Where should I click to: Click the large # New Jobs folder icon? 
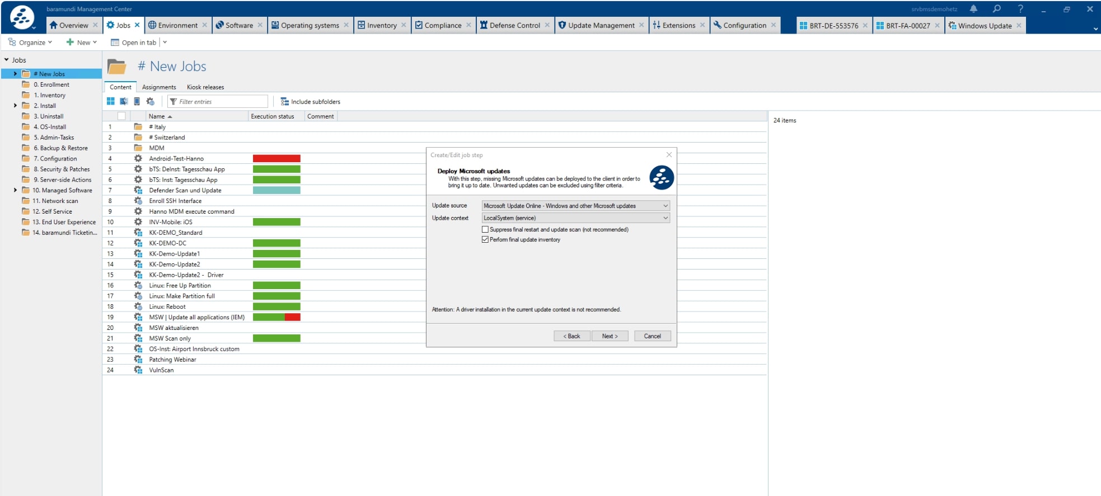tap(116, 67)
